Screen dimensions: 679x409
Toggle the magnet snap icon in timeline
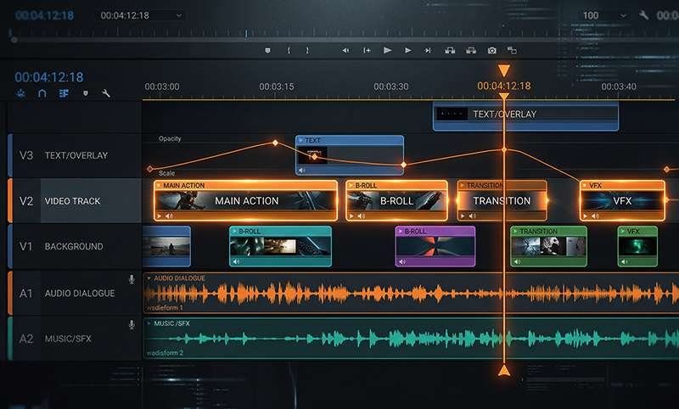point(42,93)
